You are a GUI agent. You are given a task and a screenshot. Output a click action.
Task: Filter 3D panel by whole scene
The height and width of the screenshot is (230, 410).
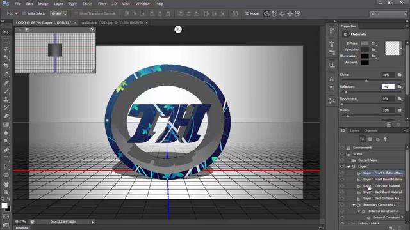pos(362,139)
